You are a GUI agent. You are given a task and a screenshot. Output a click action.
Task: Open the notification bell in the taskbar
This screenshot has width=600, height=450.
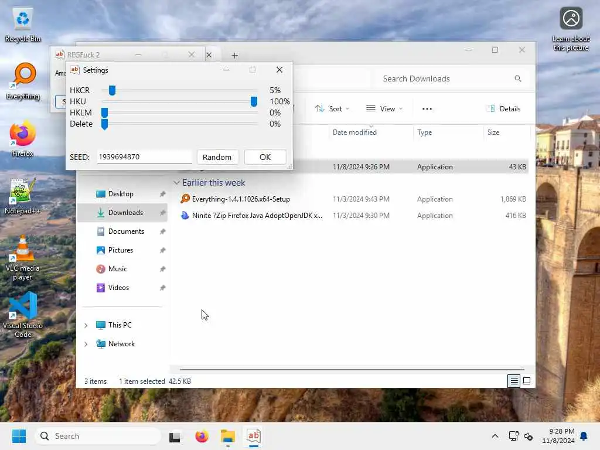[584, 436]
